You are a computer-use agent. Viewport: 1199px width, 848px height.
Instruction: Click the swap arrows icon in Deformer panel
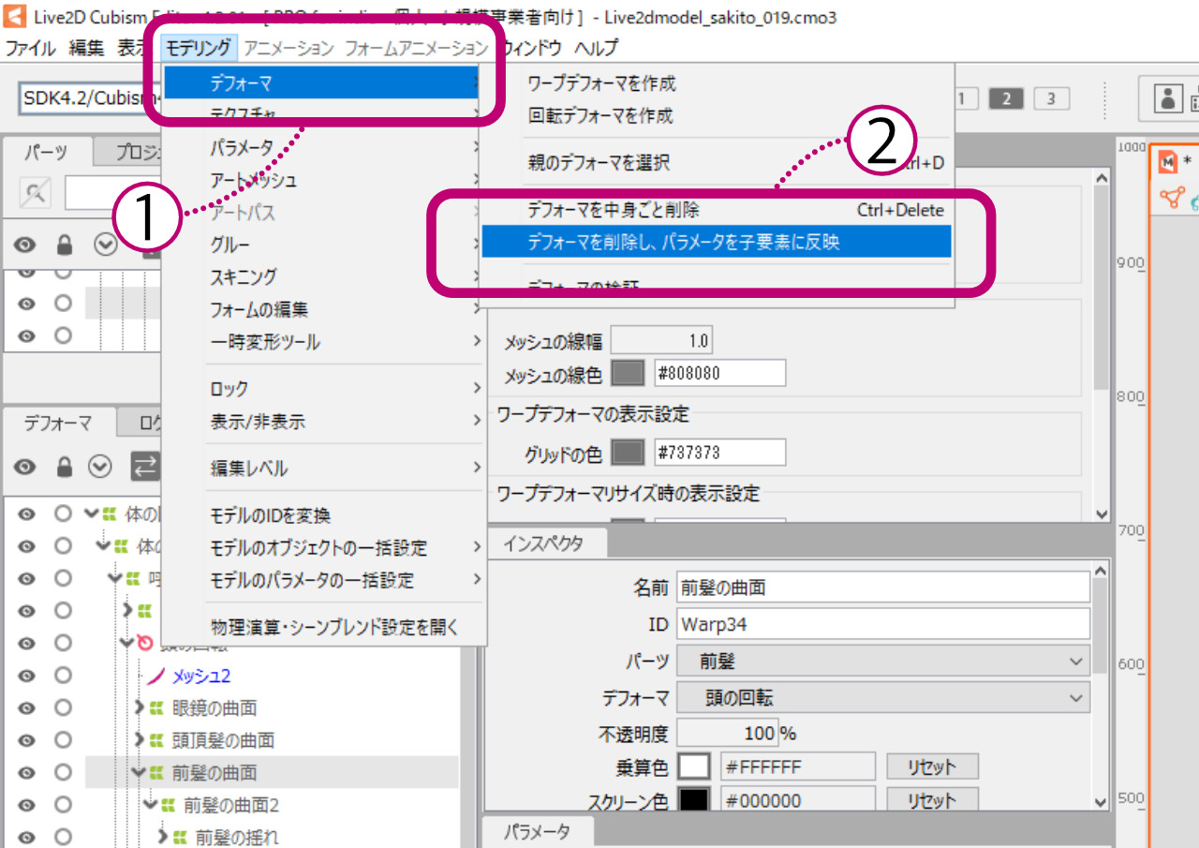tap(144, 466)
